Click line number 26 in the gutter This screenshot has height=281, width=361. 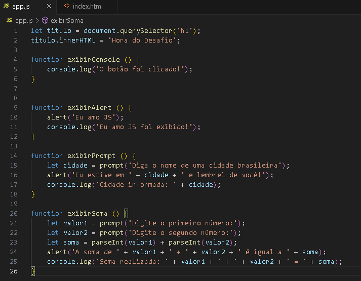coord(14,271)
